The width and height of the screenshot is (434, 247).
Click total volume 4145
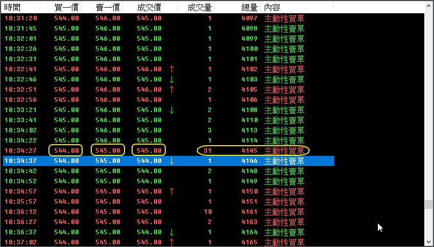(x=249, y=151)
